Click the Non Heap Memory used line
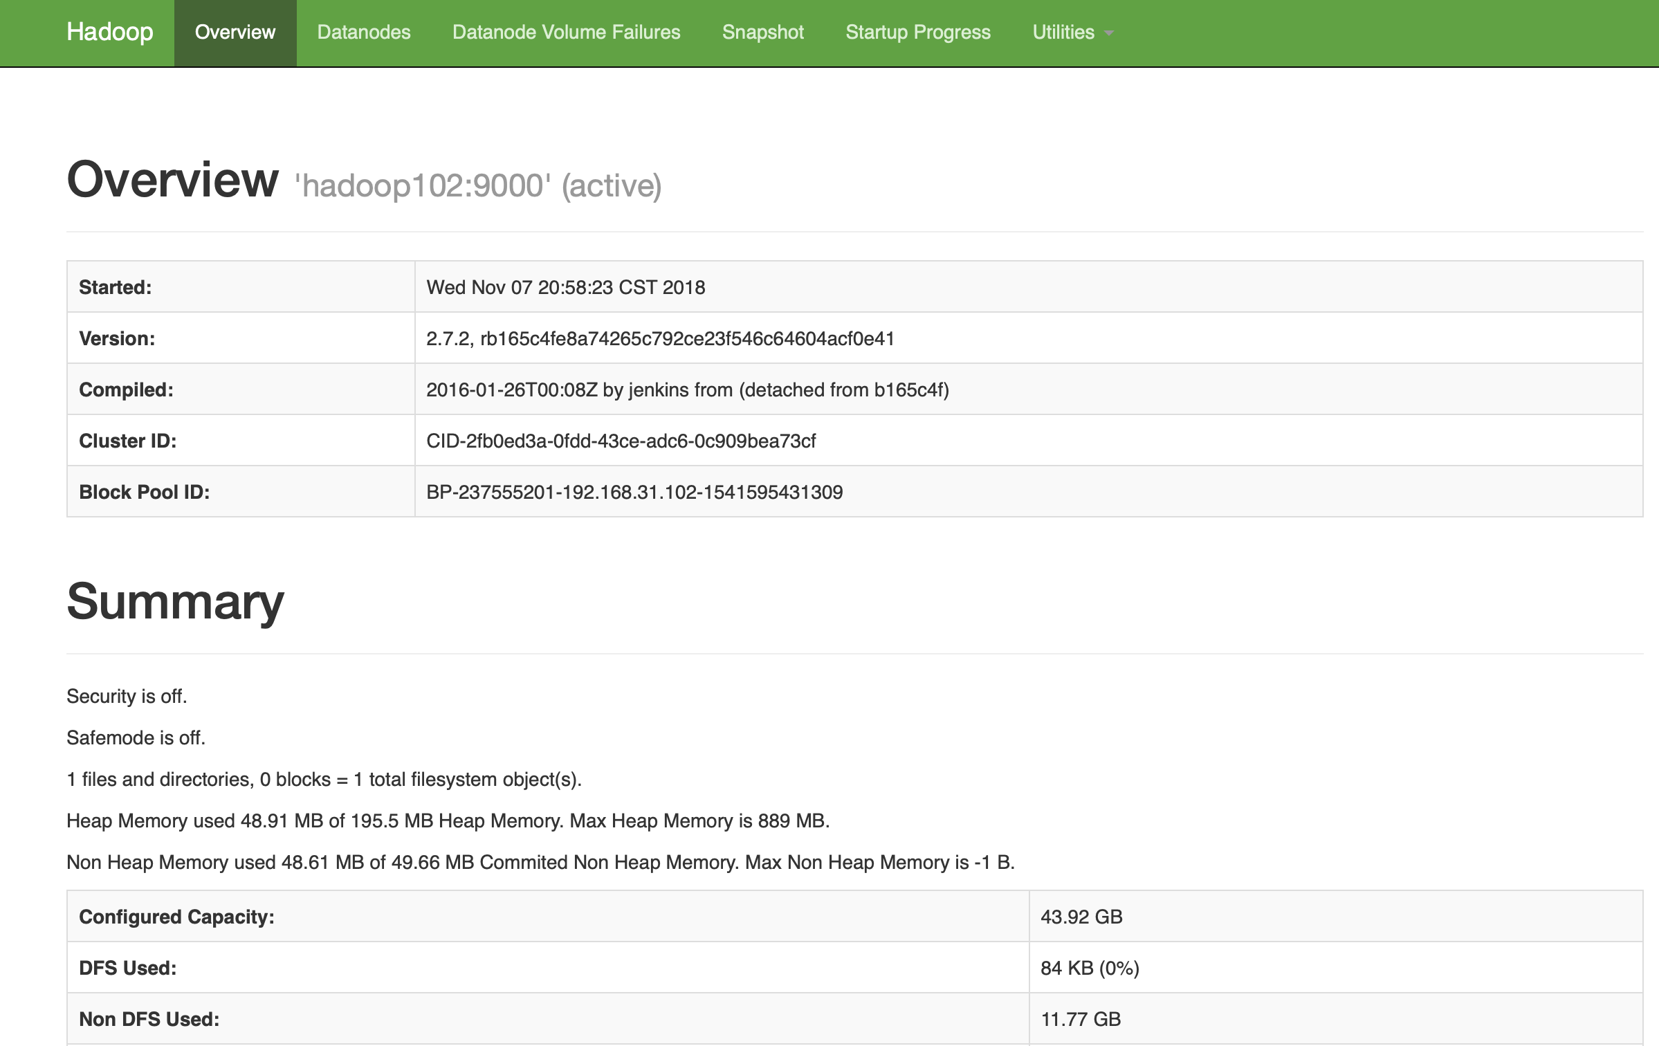The height and width of the screenshot is (1046, 1659). click(x=540, y=862)
